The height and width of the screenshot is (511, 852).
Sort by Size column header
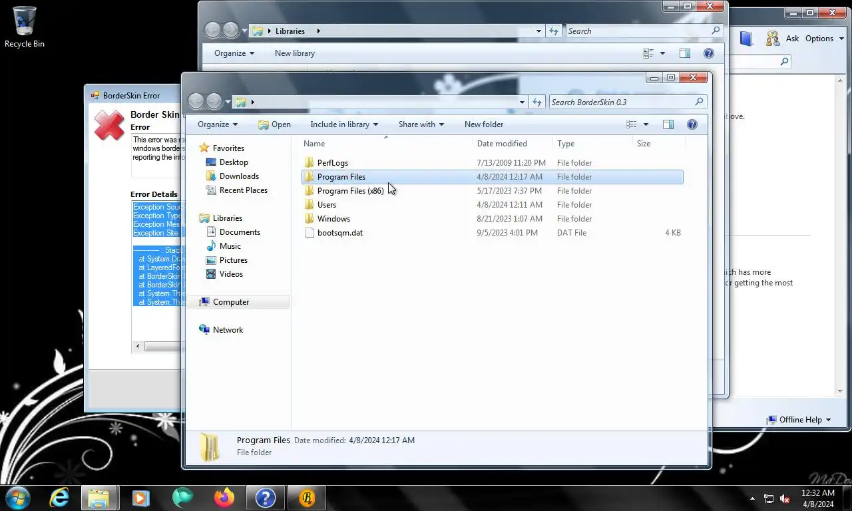[659, 144]
